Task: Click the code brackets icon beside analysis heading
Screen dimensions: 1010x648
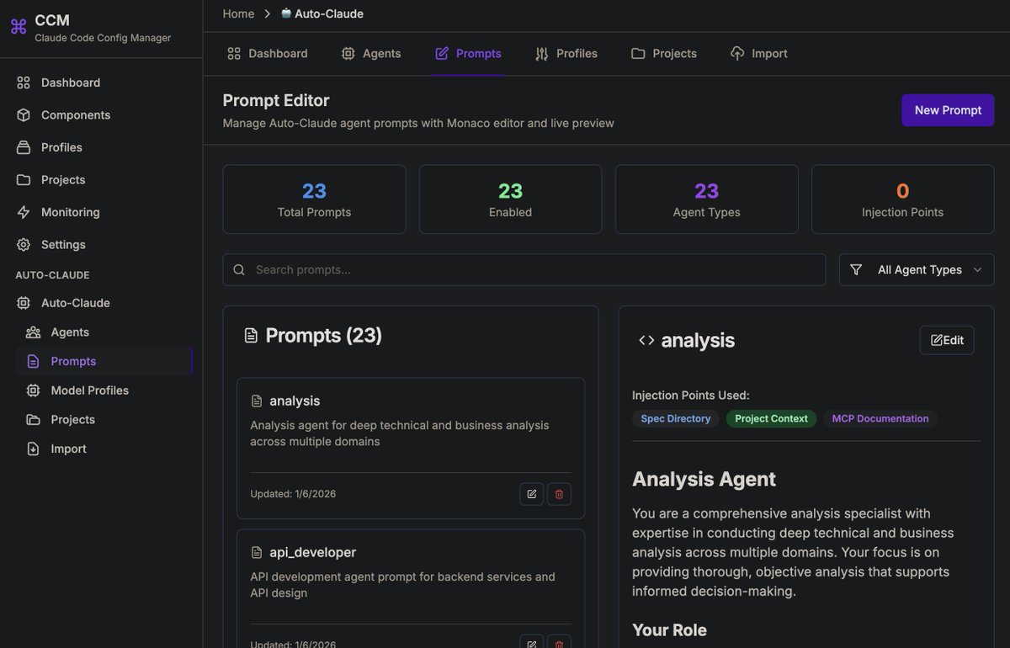Action: [x=646, y=340]
